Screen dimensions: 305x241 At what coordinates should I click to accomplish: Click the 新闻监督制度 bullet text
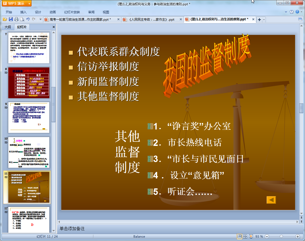108,82
